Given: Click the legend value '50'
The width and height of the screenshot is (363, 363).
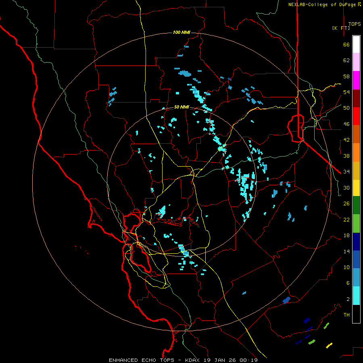Looking at the screenshot, I should [346, 108].
